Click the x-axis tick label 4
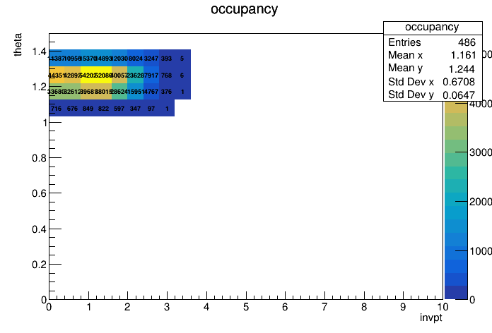The width and height of the screenshot is (492, 333). click(206, 307)
